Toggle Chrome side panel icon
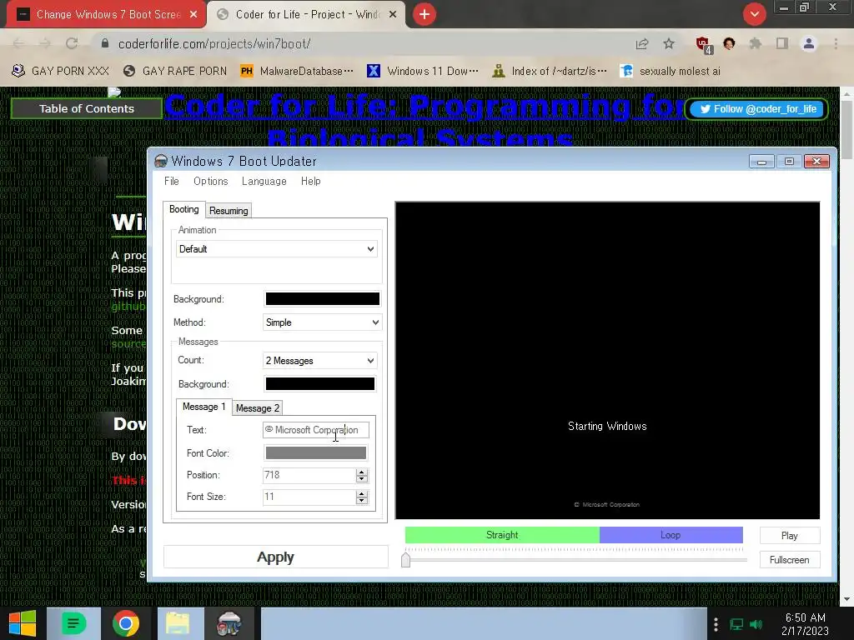The width and height of the screenshot is (854, 640). [782, 43]
